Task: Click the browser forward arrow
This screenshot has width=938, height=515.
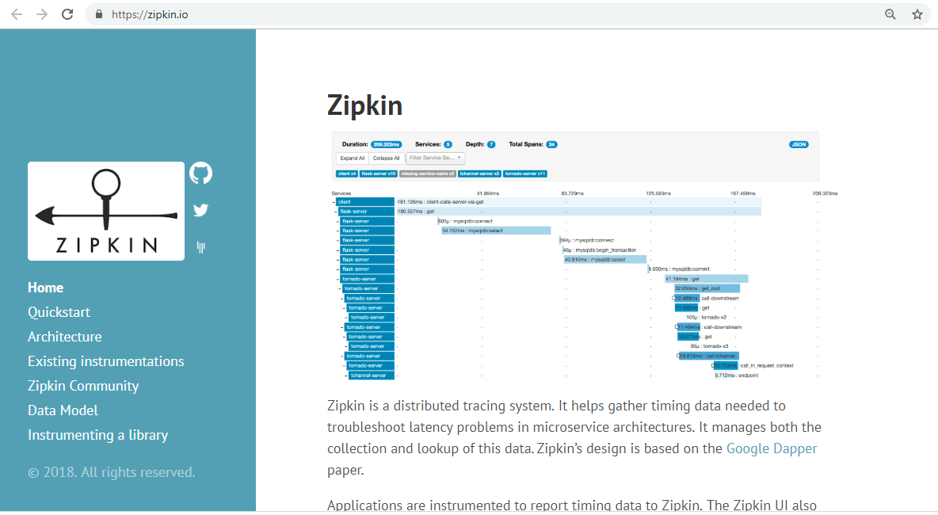Action: [x=42, y=14]
